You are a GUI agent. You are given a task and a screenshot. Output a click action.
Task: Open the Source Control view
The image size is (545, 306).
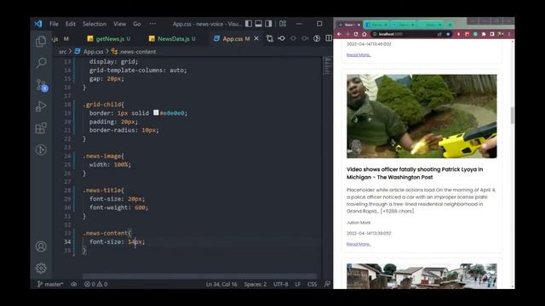[41, 85]
